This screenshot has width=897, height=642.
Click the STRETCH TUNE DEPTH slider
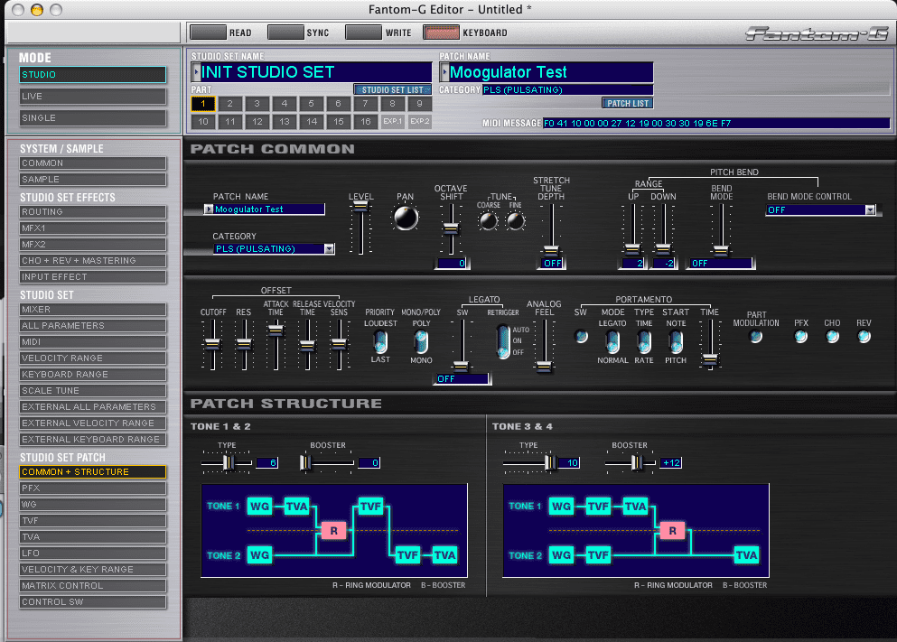[551, 228]
